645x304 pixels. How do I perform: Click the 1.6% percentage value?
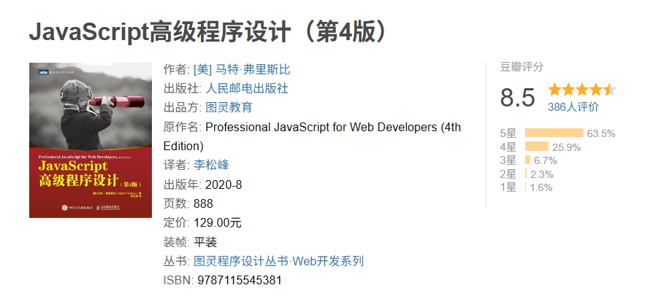[541, 188]
